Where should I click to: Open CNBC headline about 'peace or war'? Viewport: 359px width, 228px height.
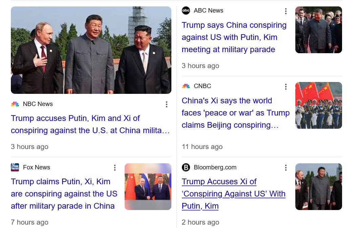coord(236,113)
